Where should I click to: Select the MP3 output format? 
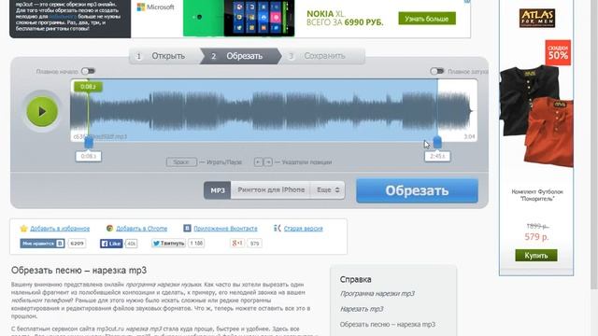[218, 190]
